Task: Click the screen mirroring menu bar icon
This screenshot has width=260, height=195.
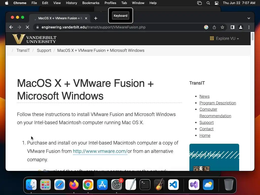Action: point(200,3)
